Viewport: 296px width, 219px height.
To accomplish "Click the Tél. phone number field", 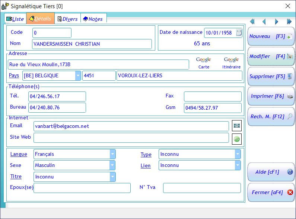I will [57, 96].
